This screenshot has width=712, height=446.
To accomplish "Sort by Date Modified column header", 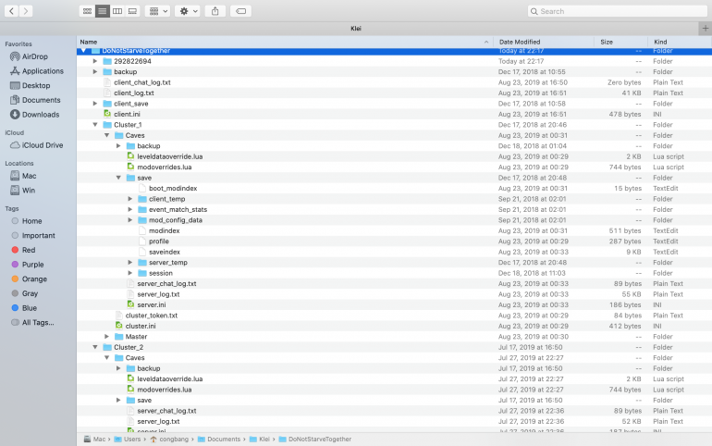I will (x=544, y=42).
